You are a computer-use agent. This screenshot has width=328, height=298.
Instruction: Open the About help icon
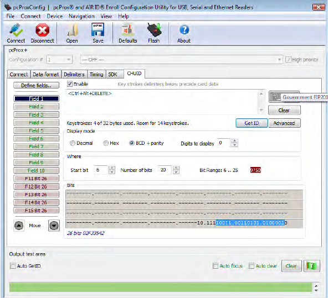tap(184, 33)
